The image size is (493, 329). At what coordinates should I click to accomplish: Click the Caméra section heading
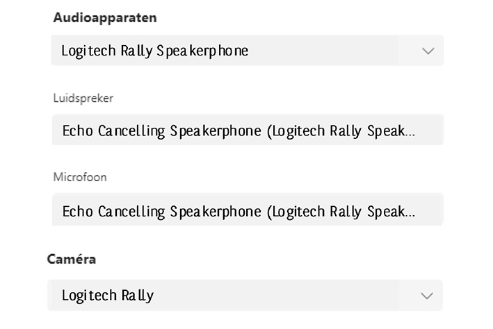coord(72,259)
